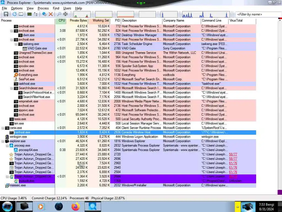Image resolution: width=282 pixels, height=212 pixels.
Task: Open the Options menu
Action: click(17, 8)
